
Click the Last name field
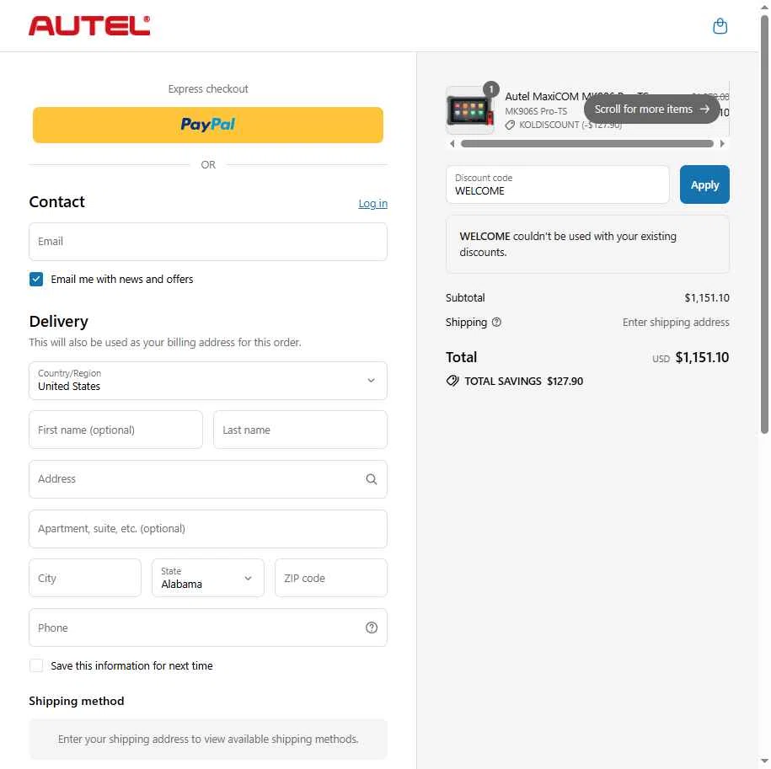(300, 430)
